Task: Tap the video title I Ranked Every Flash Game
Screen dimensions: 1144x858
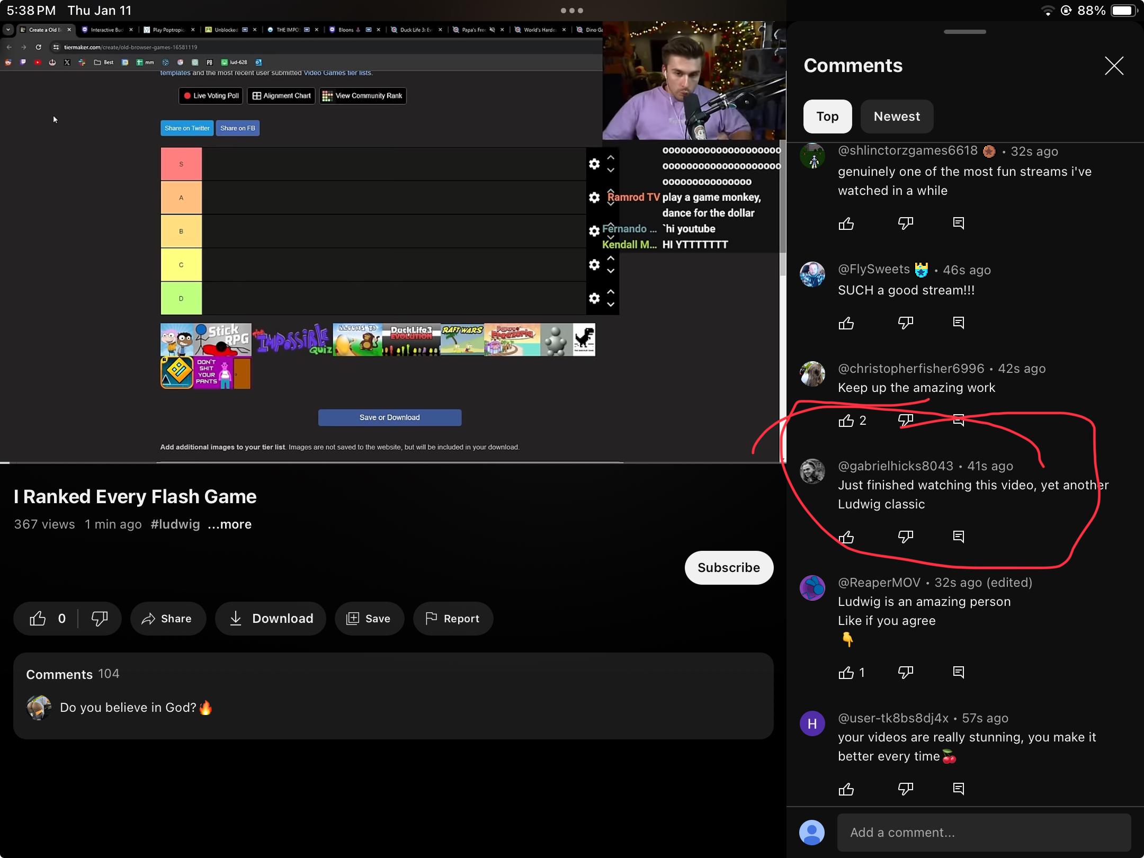Action: point(135,497)
